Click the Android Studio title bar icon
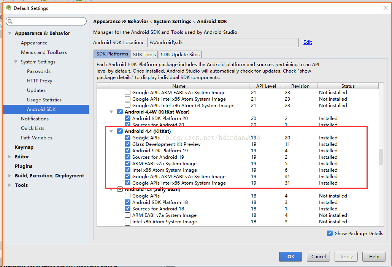The image size is (392, 267). click(9, 8)
